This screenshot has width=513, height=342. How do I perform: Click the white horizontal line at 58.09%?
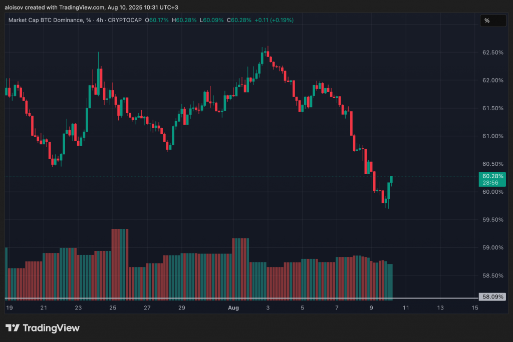coord(241,298)
